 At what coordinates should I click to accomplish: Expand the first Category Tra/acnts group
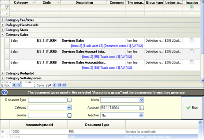click(2, 20)
